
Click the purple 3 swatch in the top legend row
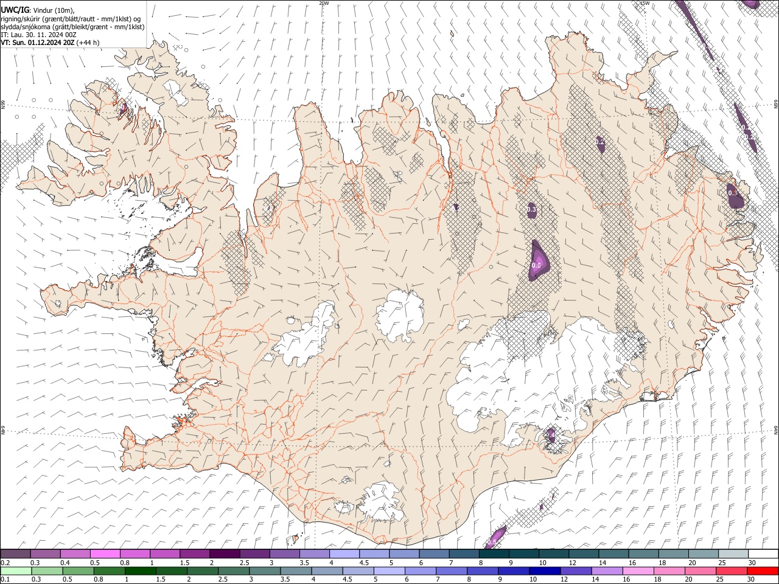coord(284,554)
